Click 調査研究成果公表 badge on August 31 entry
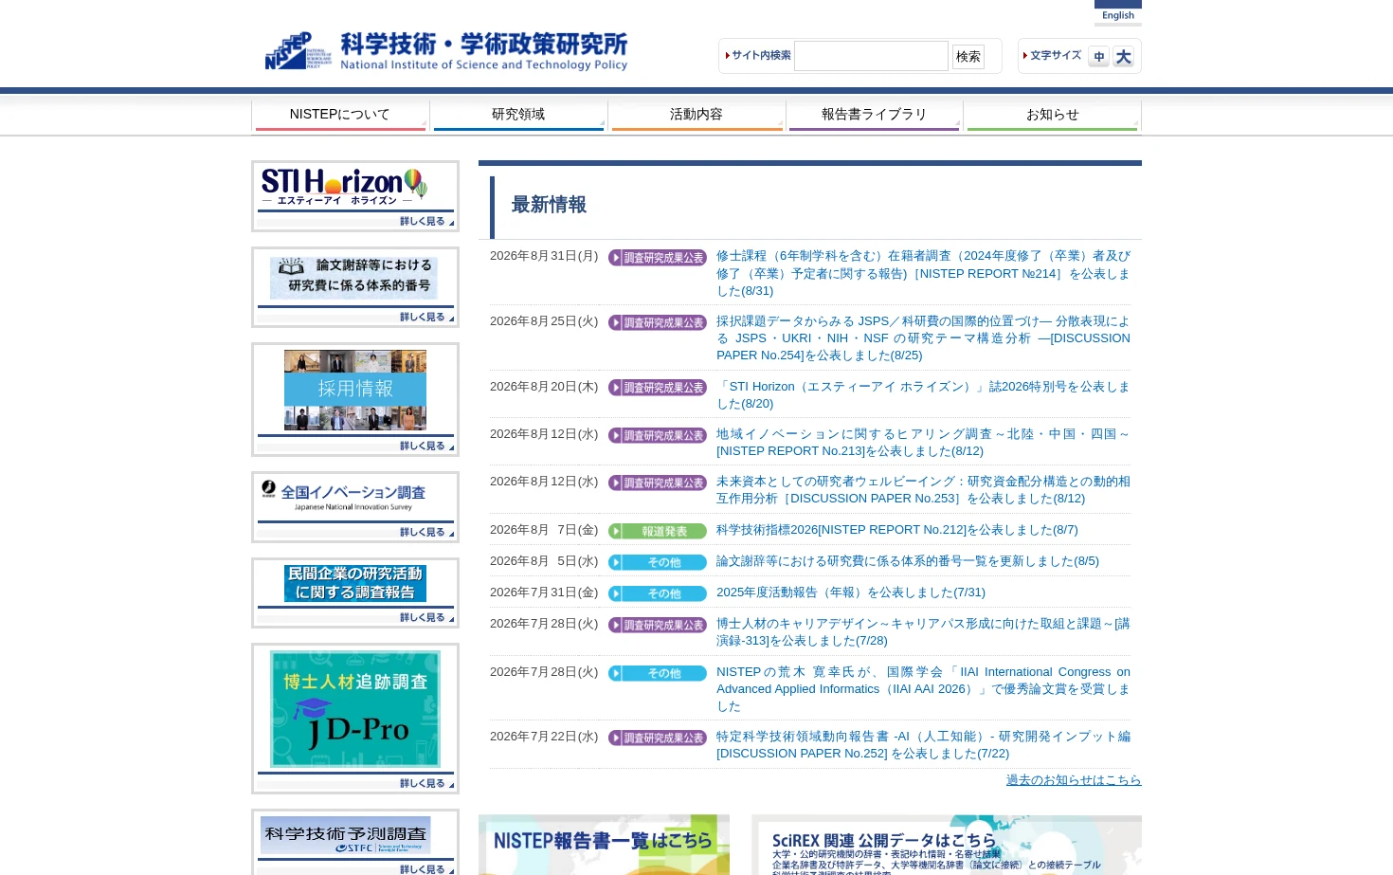1393x875 pixels. tap(658, 258)
